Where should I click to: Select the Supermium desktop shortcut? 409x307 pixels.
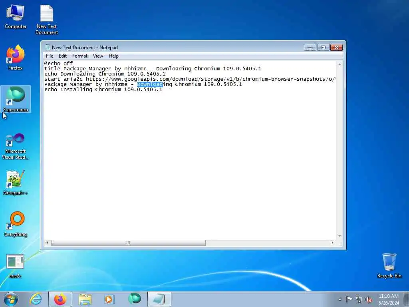click(16, 99)
